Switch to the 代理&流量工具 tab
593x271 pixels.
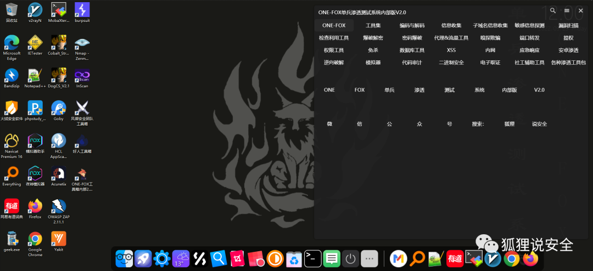(x=451, y=38)
